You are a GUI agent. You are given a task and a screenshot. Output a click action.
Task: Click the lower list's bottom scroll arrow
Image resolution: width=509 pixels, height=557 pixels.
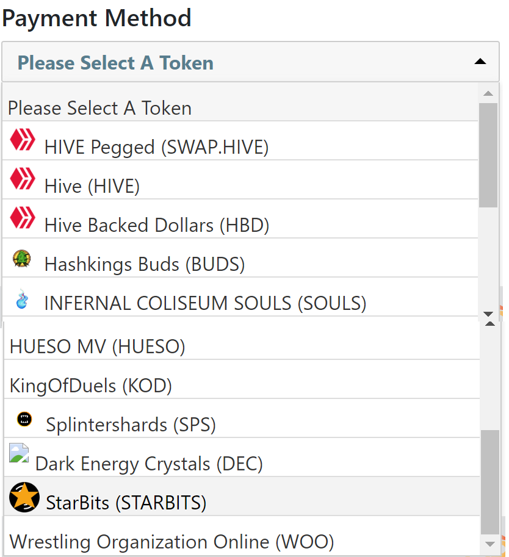(489, 543)
